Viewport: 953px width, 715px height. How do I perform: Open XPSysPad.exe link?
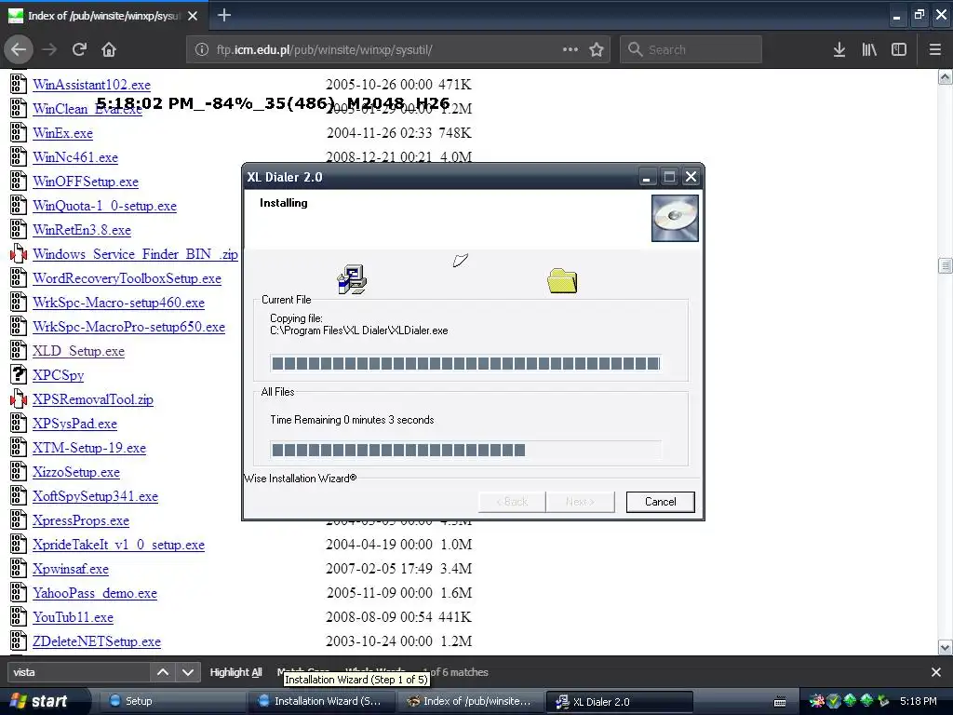[74, 424]
